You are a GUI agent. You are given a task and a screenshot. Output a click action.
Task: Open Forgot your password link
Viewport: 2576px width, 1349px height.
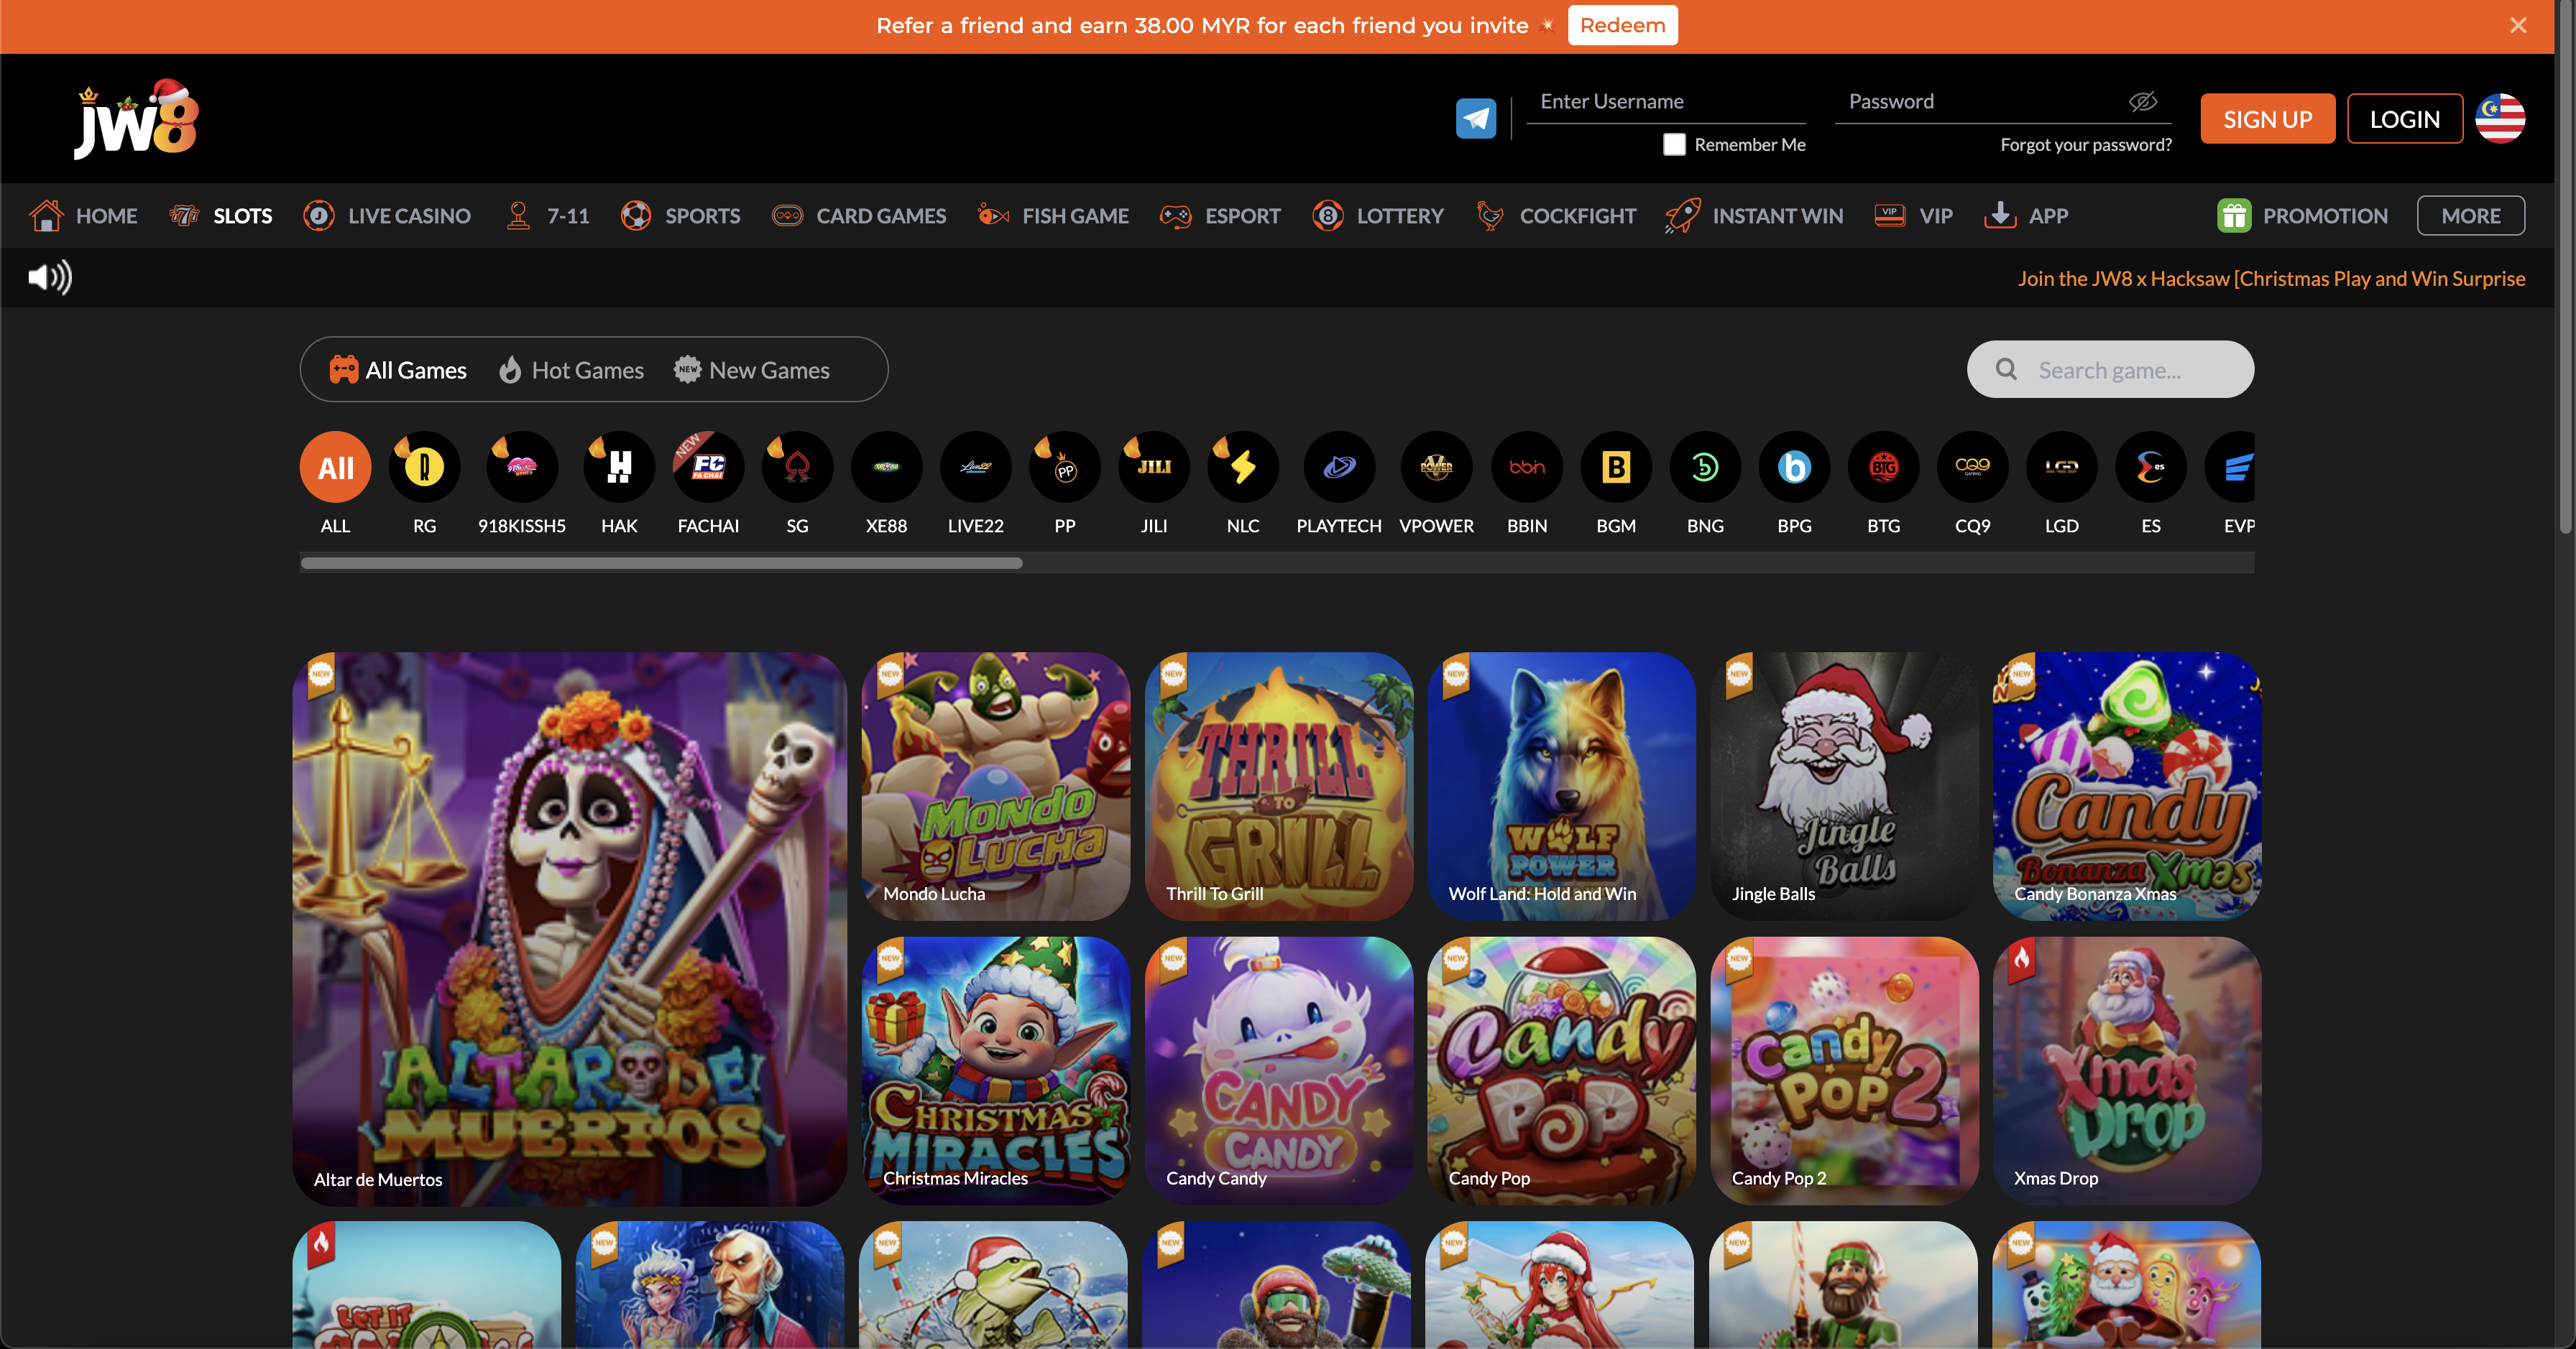tap(2085, 144)
